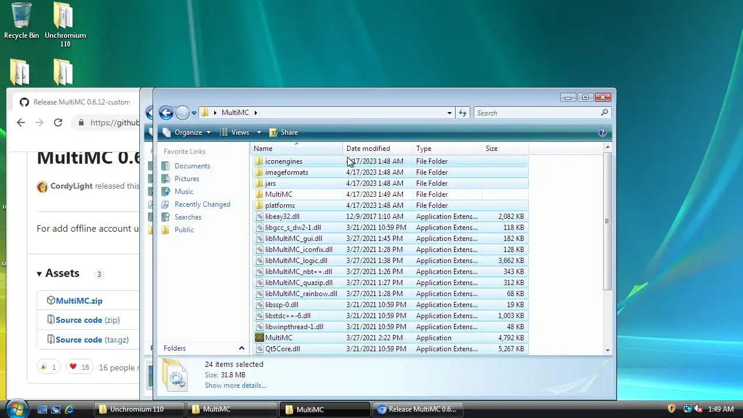The height and width of the screenshot is (418, 743).
Task: Open Music in Favorite Links
Action: 184,192
